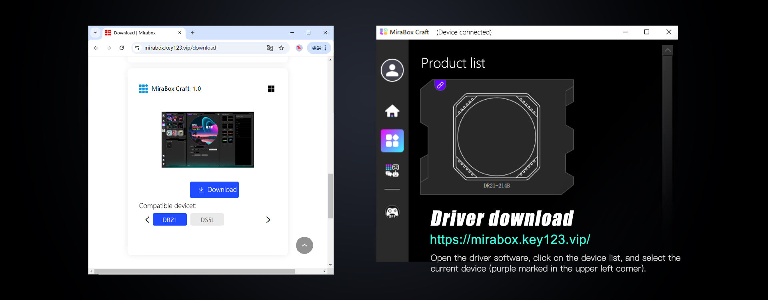Expand the browser tab search dropdown
The height and width of the screenshot is (300, 768).
(95, 33)
